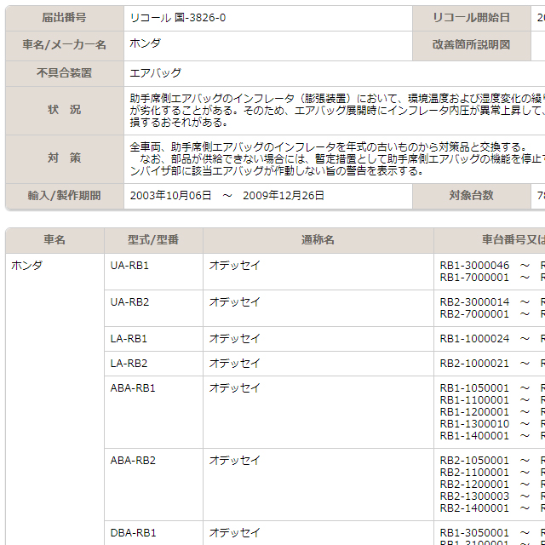Select chassis number RB2-1200001
Viewport: 545px width, 545px height.
(474, 485)
